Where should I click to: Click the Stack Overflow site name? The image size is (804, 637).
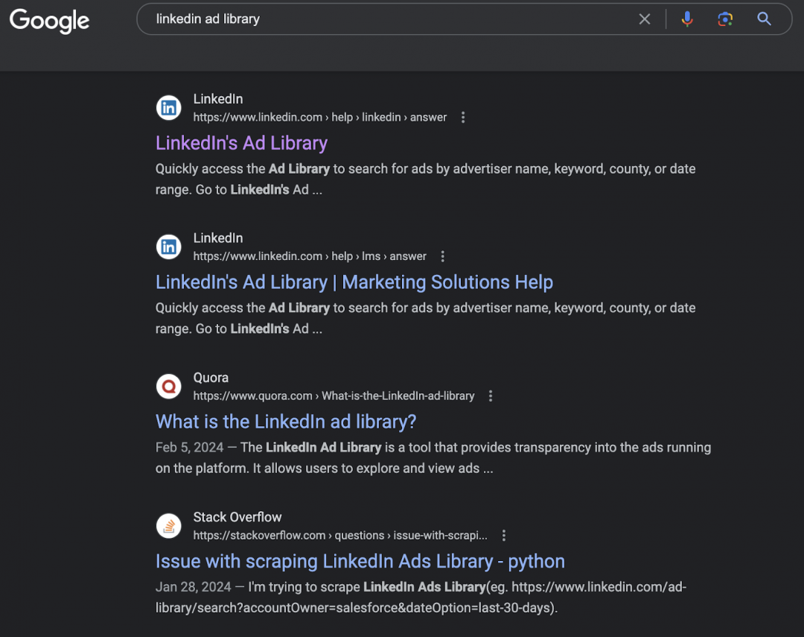click(x=237, y=517)
